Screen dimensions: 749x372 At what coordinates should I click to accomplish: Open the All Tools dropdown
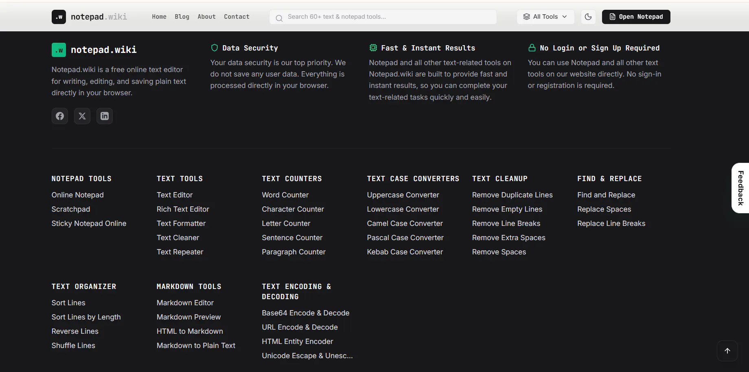(x=545, y=17)
